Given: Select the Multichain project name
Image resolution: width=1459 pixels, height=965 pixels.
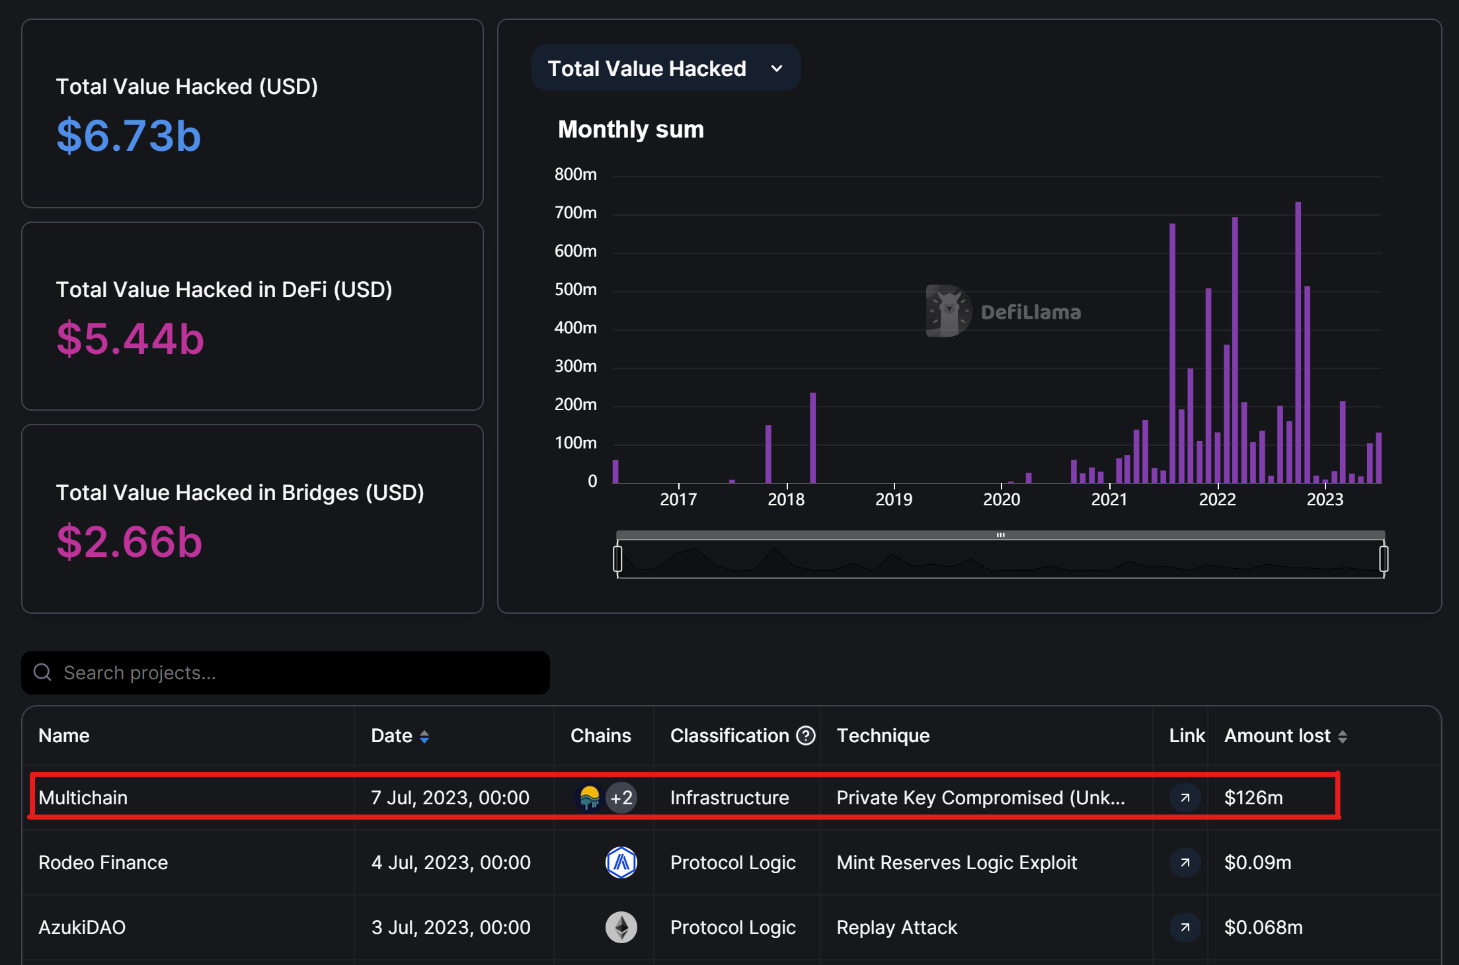Looking at the screenshot, I should click(83, 798).
